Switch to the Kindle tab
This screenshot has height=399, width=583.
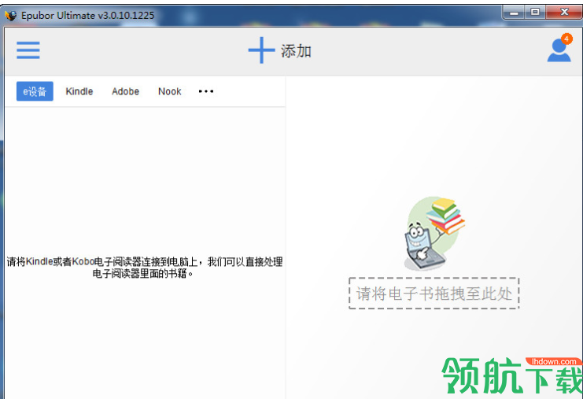coord(79,91)
